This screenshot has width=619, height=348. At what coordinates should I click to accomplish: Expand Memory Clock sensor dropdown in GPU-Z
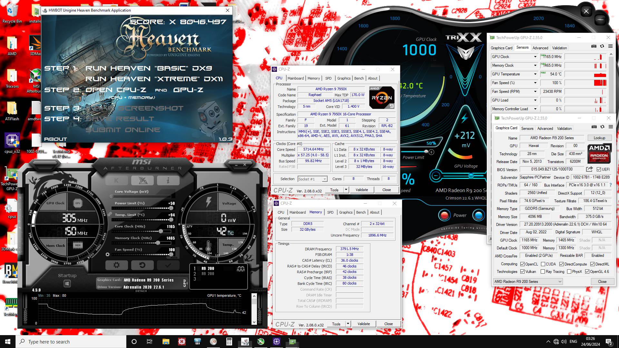click(x=535, y=65)
